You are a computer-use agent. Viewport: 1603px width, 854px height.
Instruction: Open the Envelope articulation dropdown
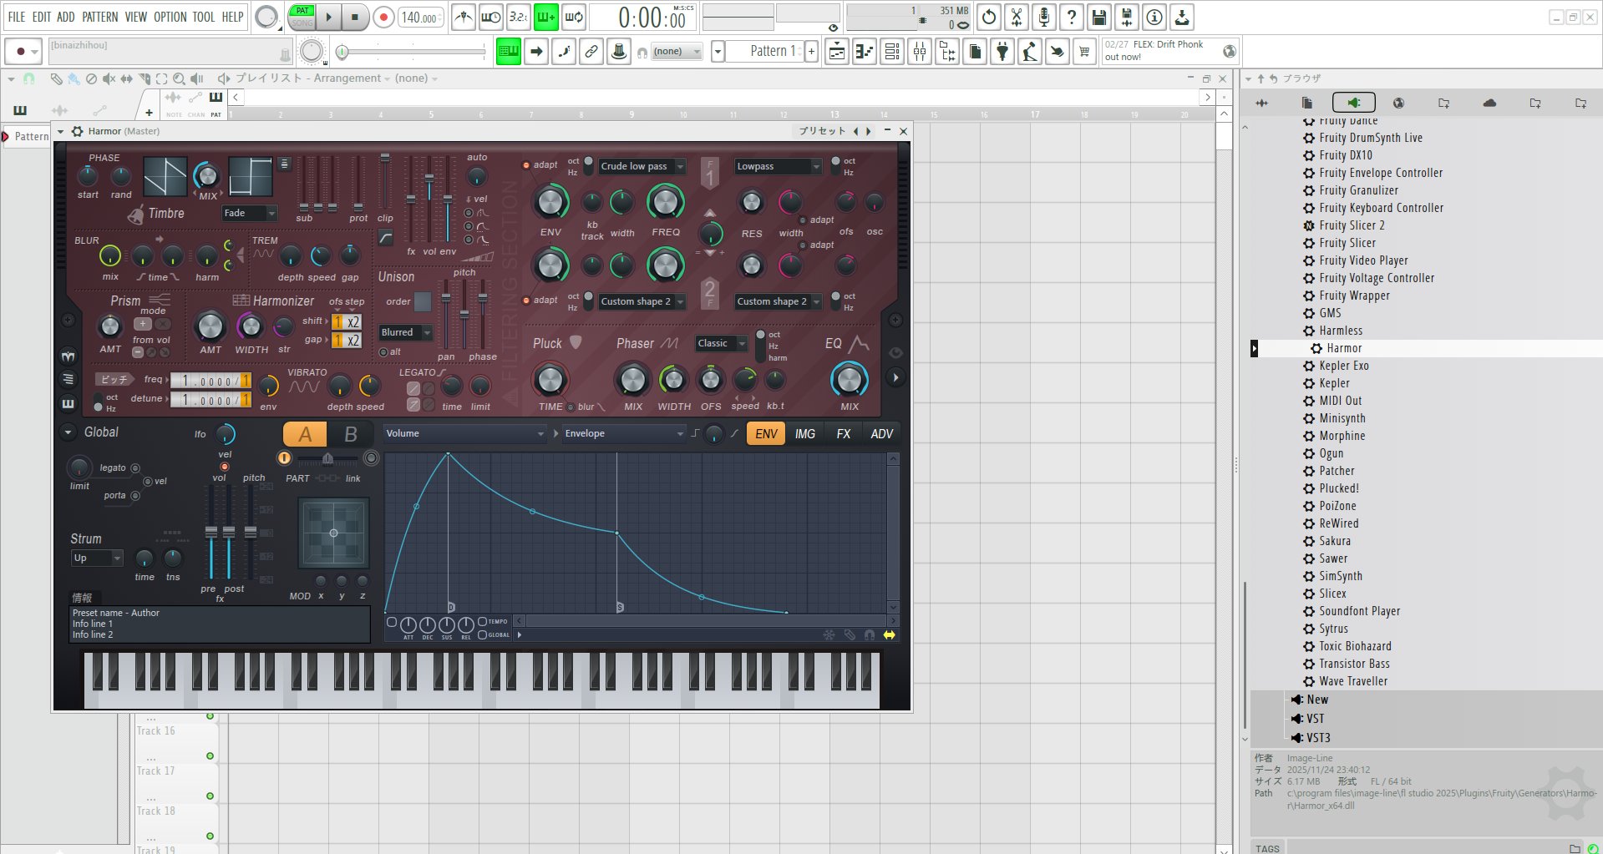625,433
